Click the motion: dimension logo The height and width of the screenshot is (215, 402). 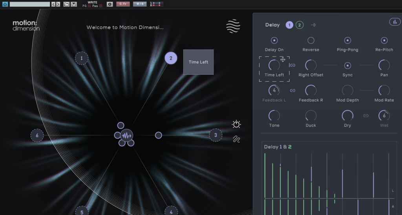click(x=26, y=25)
